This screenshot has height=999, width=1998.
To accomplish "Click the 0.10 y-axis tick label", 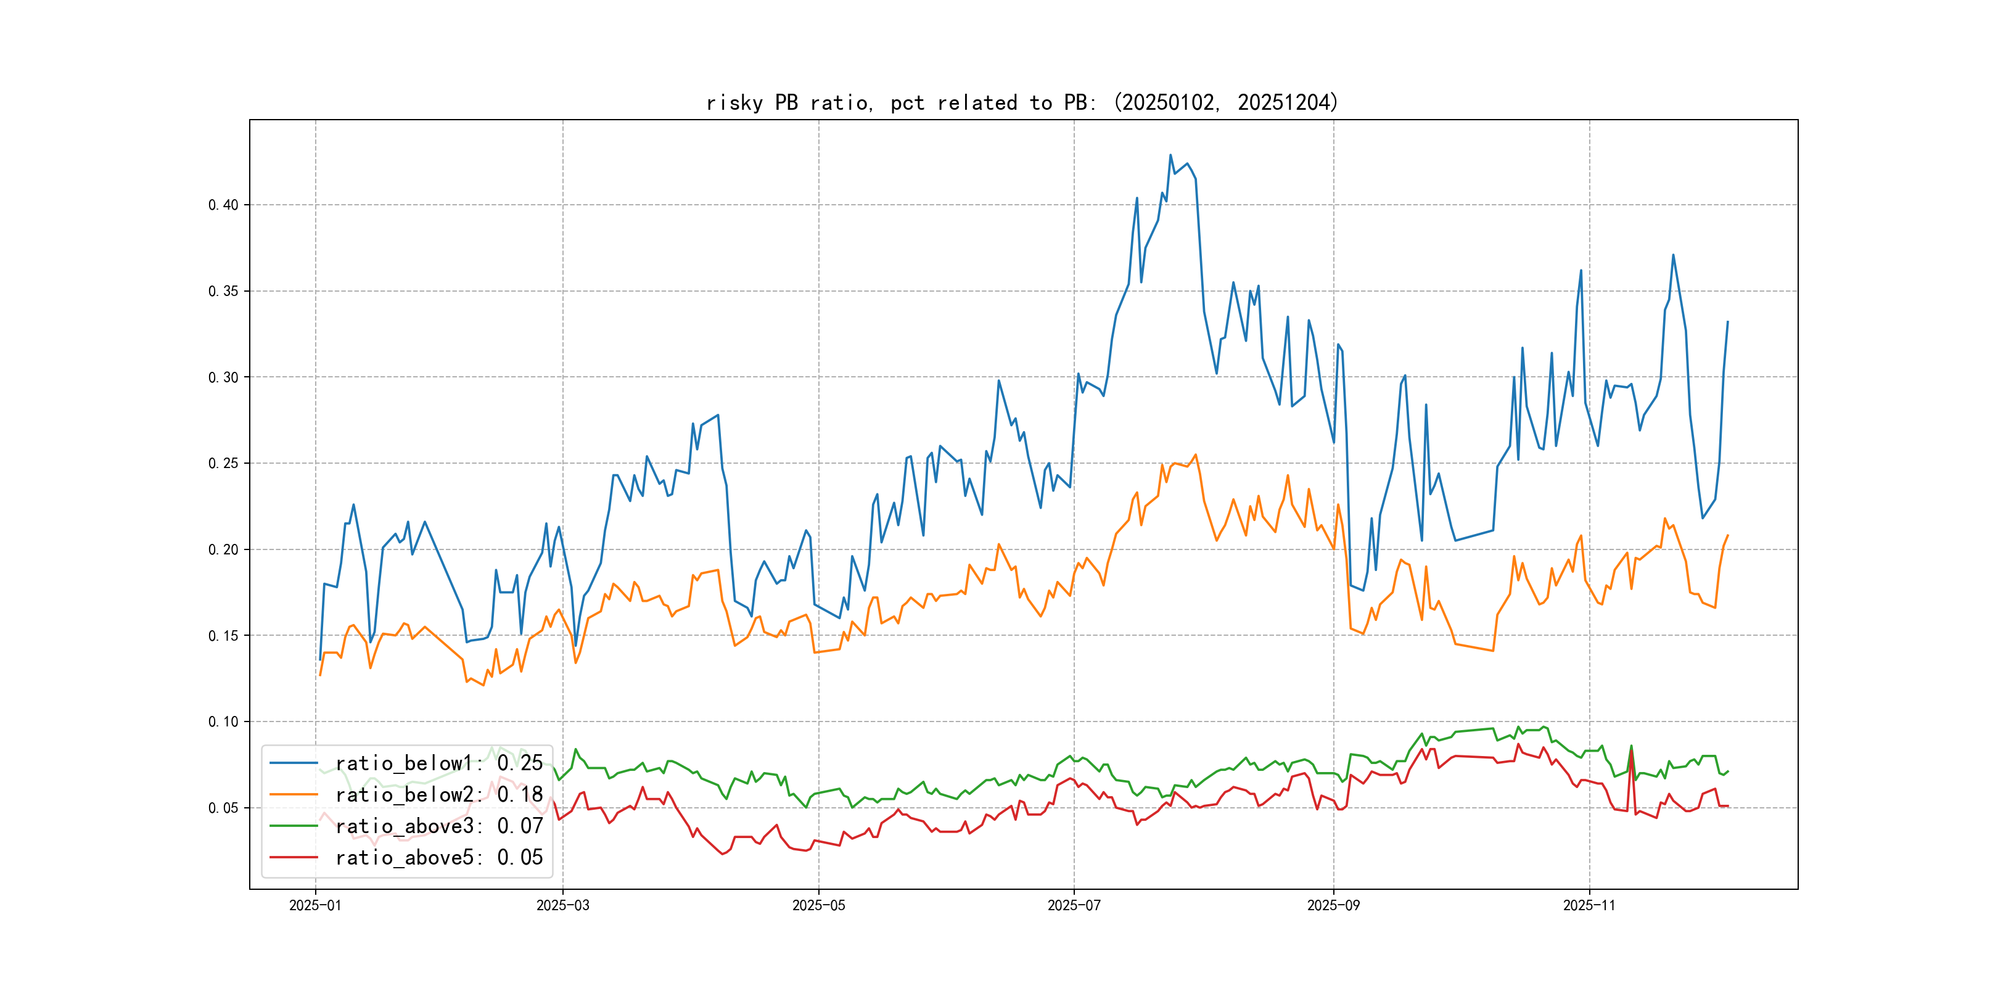I will pos(223,721).
